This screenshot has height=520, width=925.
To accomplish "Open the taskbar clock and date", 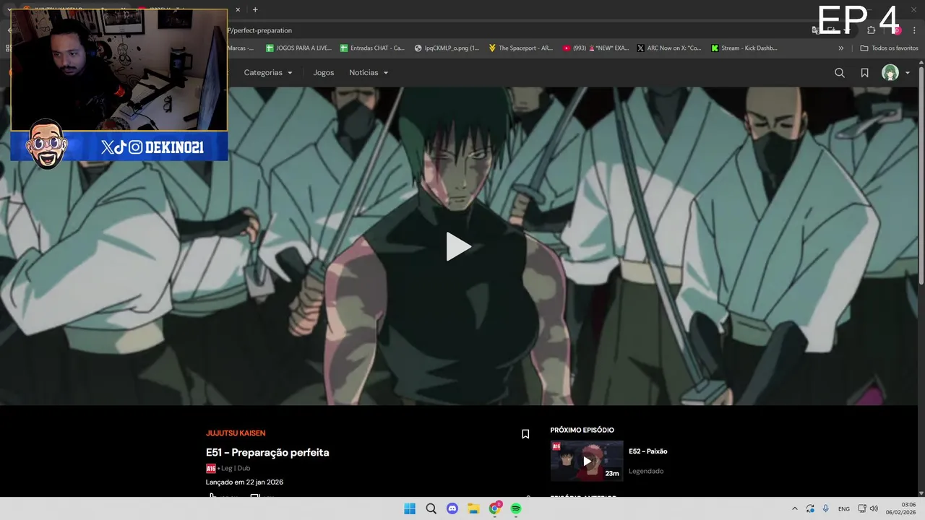I will coord(901,508).
